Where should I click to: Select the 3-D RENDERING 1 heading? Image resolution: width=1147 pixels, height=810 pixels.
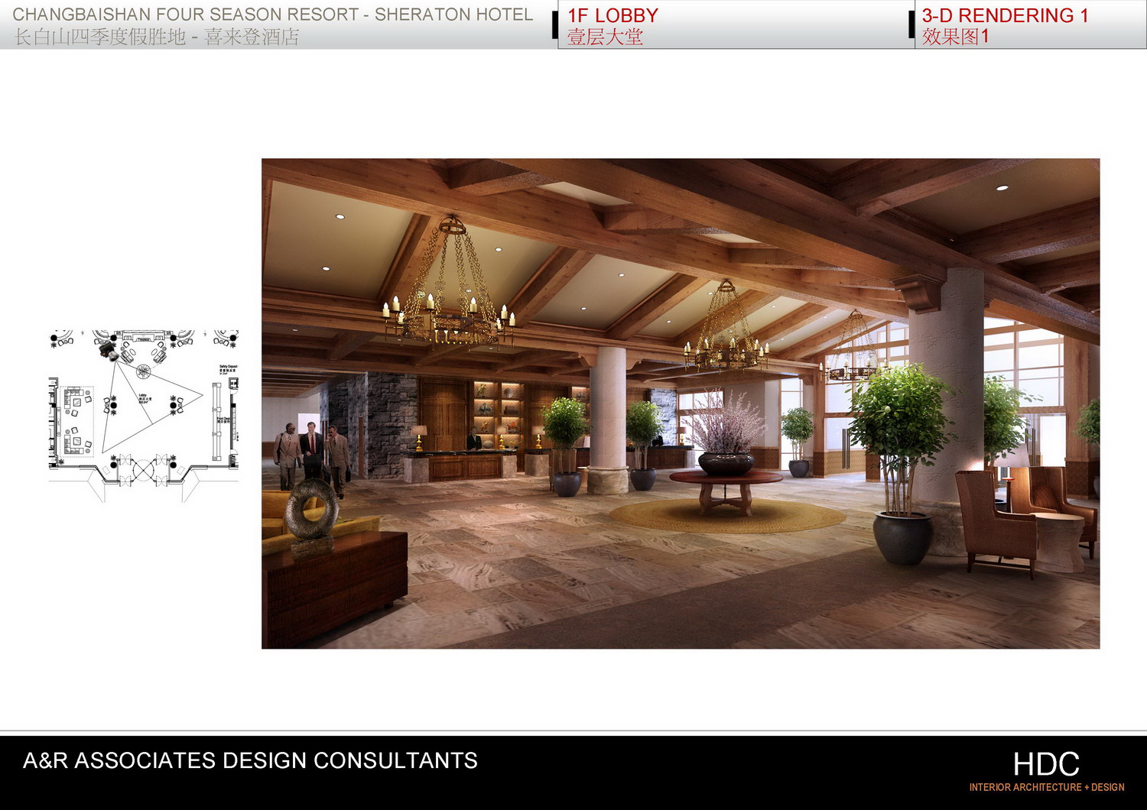coord(1004,15)
